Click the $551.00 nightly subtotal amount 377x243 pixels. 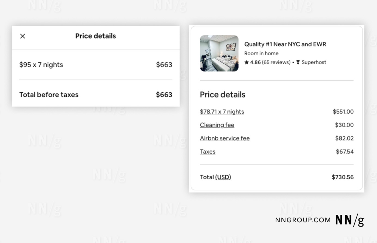click(343, 112)
